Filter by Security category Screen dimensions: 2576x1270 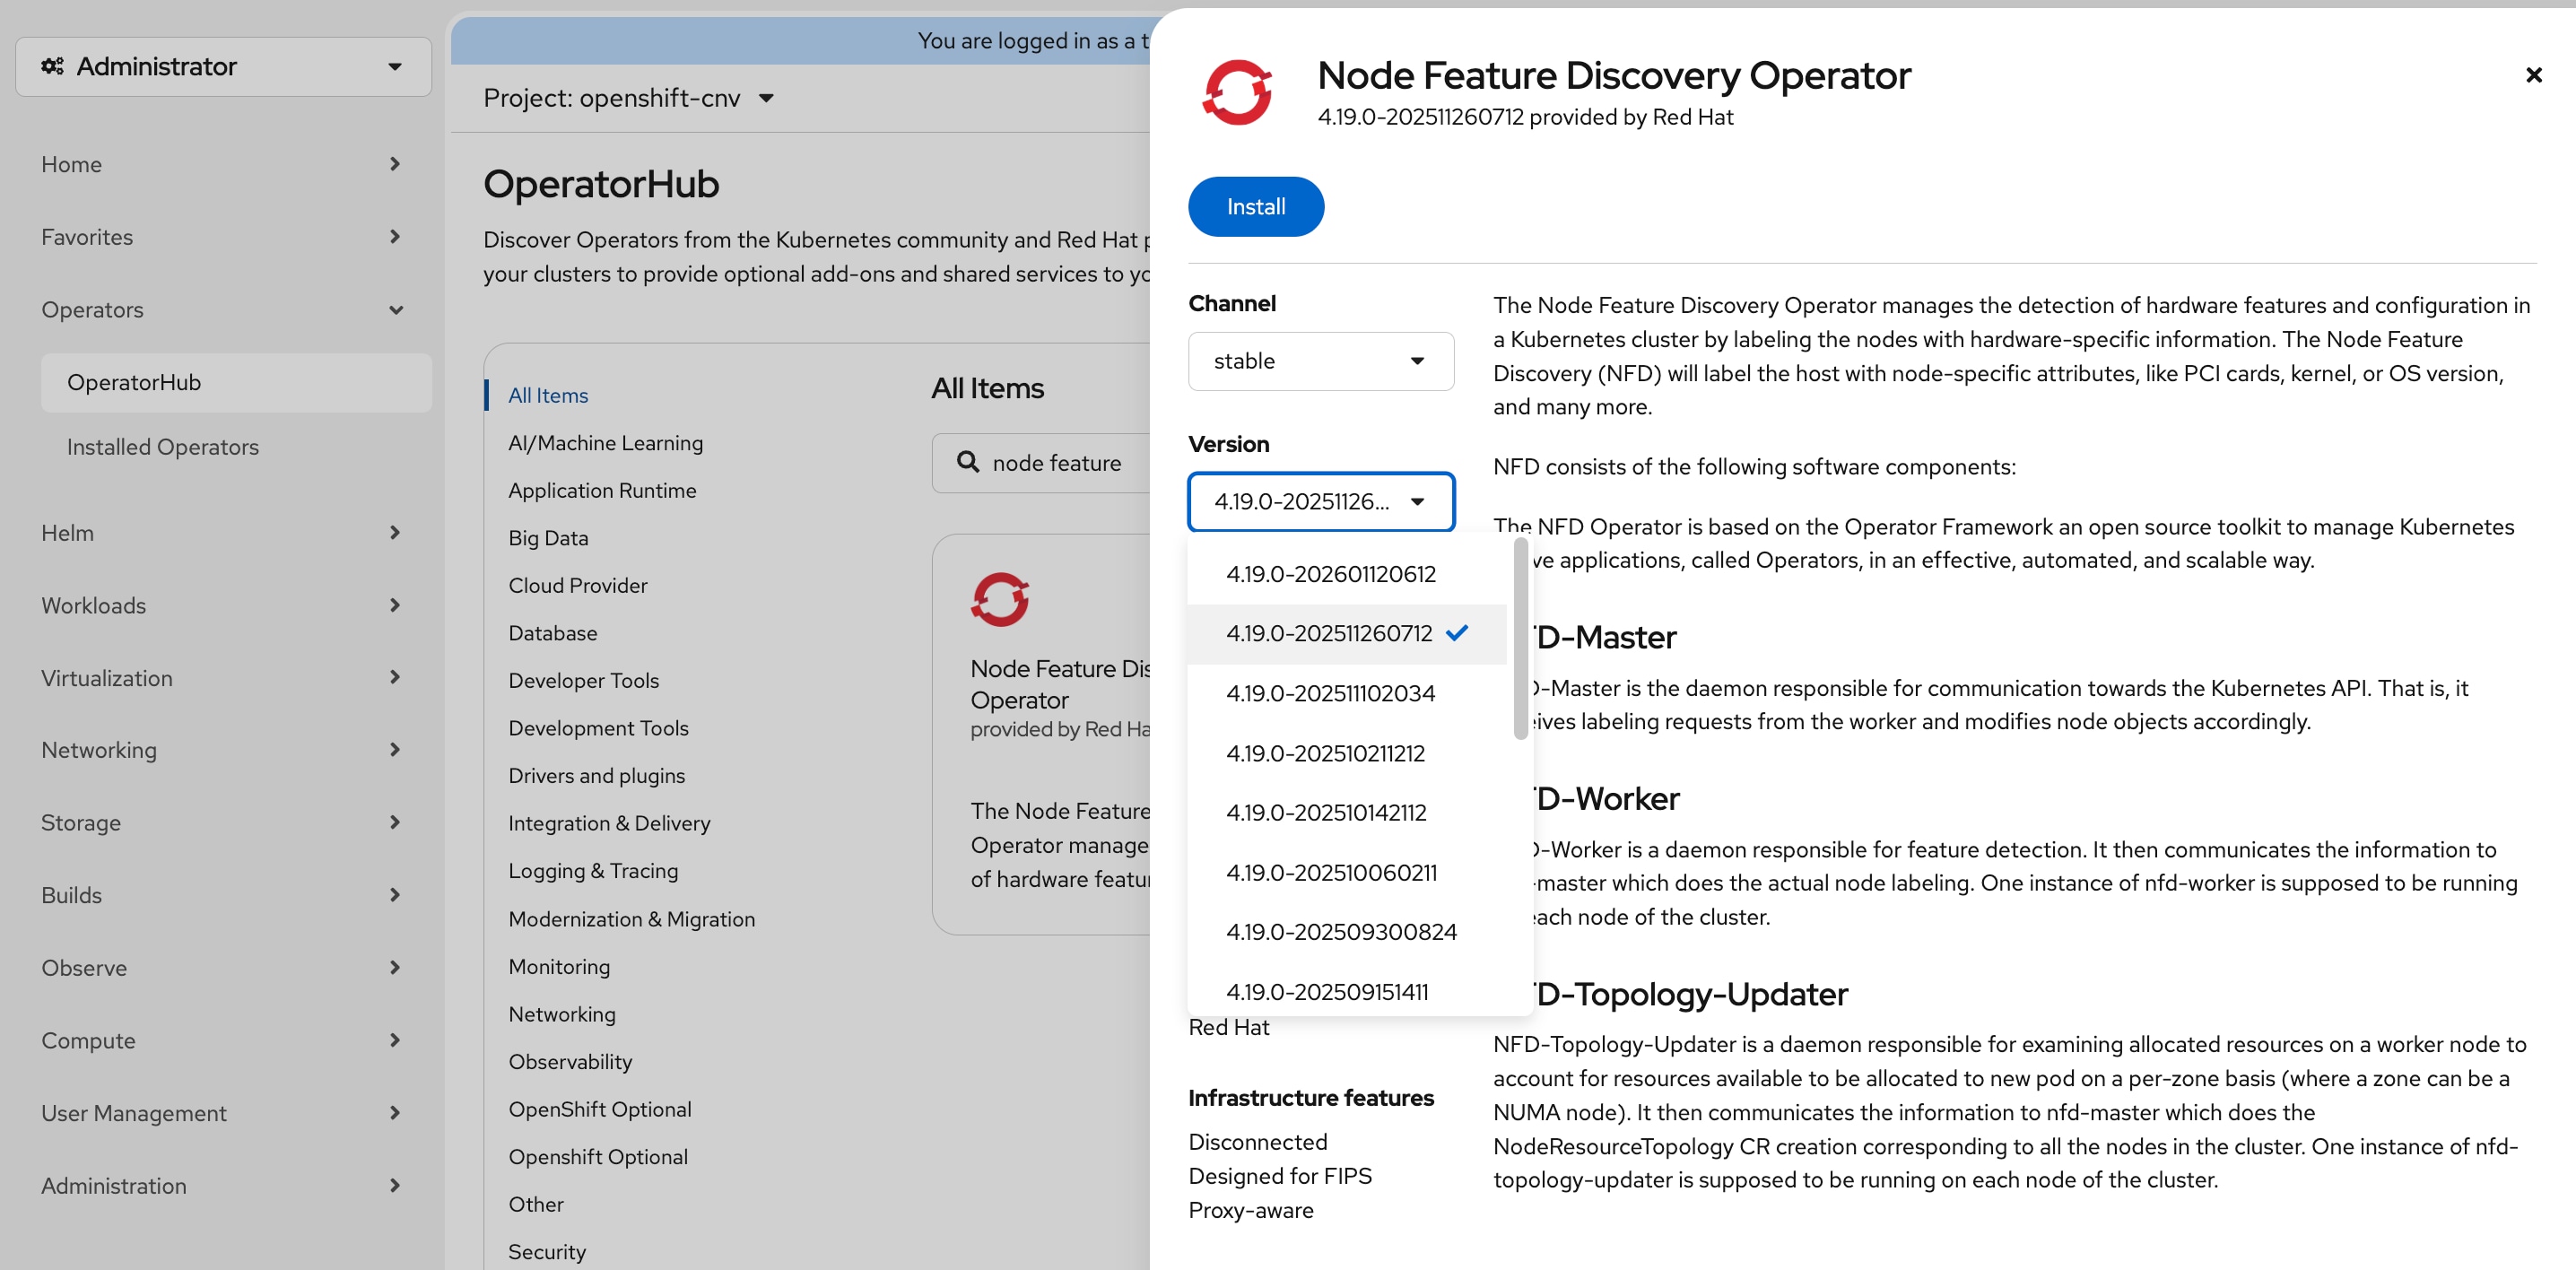[546, 1252]
